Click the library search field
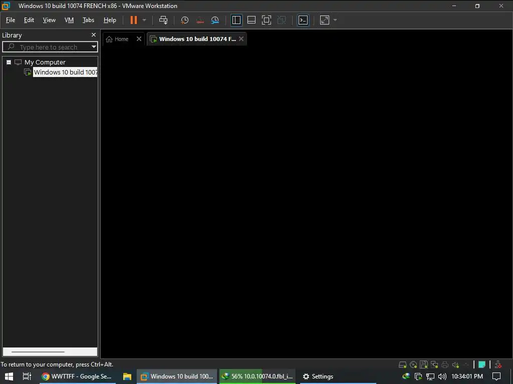The height and width of the screenshot is (384, 513). [x=49, y=47]
